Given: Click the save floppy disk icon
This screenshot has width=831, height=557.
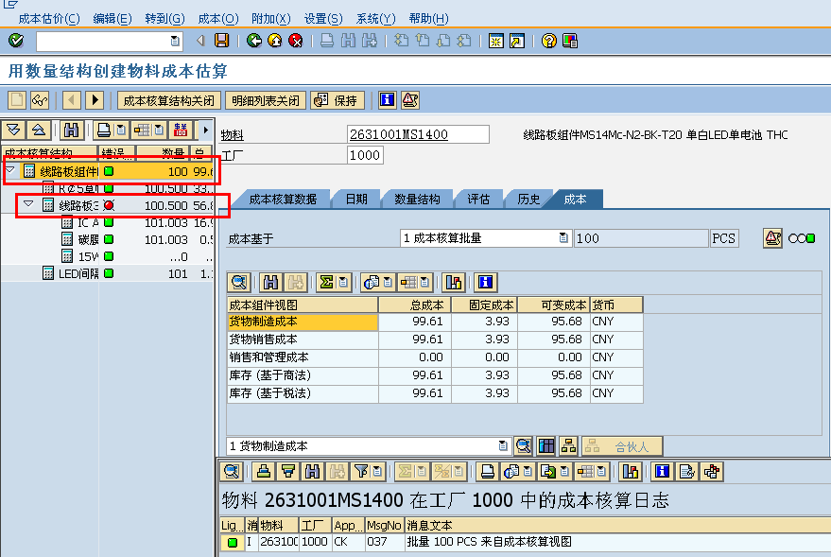Looking at the screenshot, I should pos(222,41).
